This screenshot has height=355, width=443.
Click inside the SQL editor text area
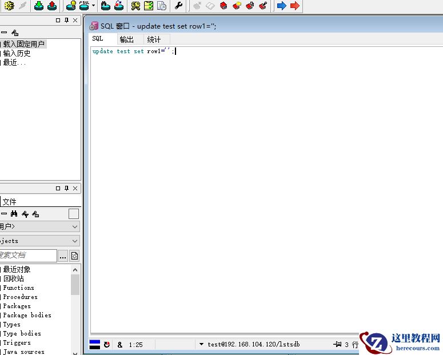click(266, 189)
